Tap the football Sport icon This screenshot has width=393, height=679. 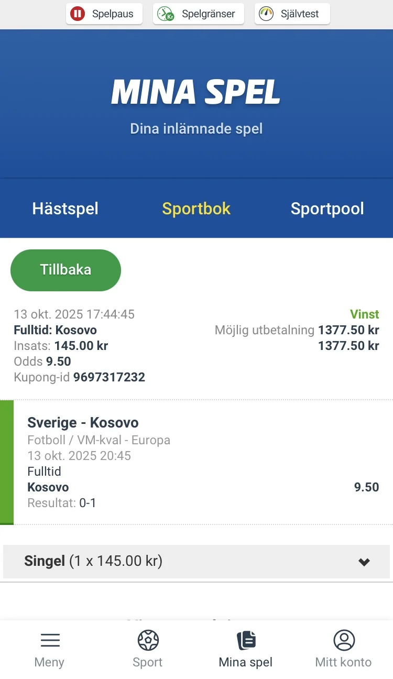coord(148,640)
